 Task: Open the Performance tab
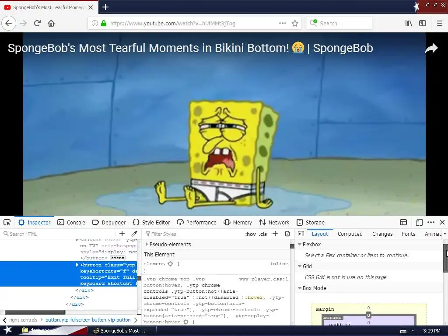point(196,222)
